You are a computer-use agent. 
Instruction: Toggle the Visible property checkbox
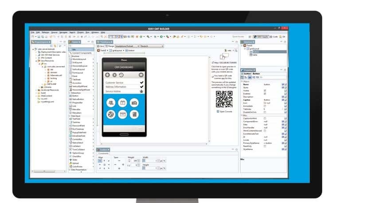[265, 90]
